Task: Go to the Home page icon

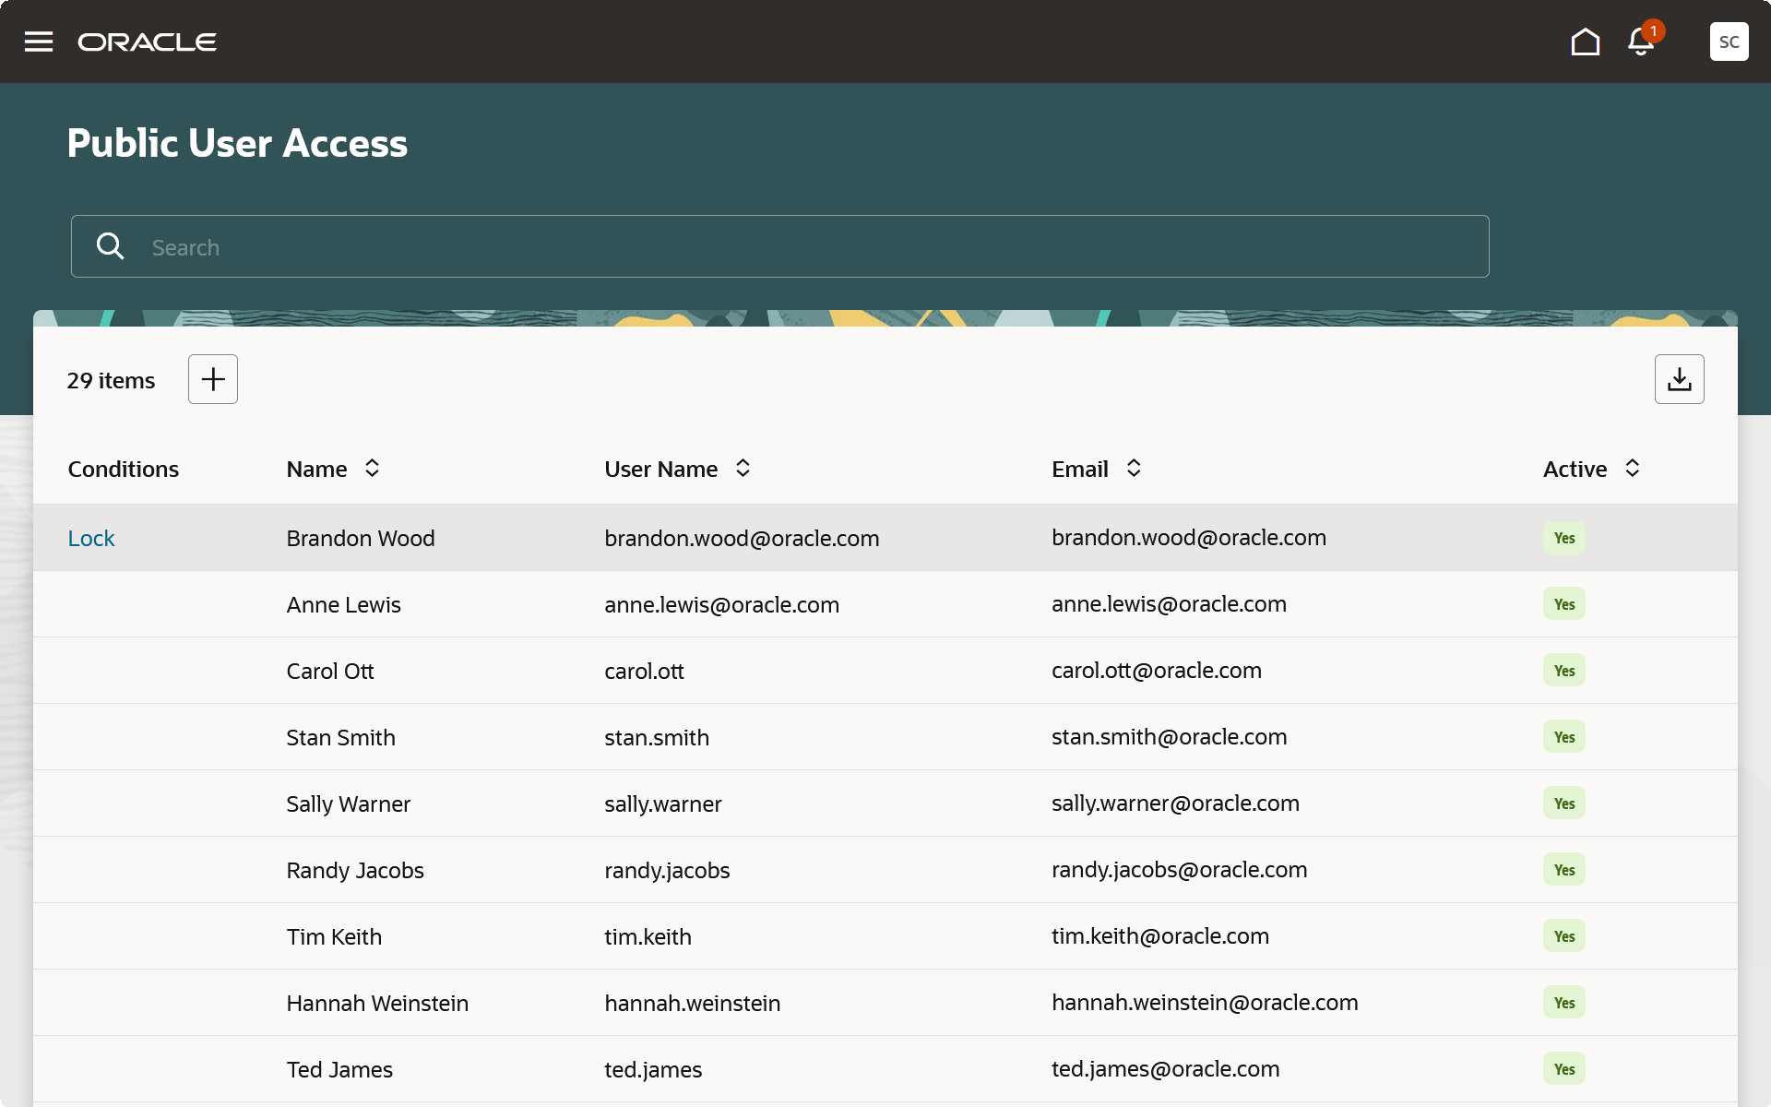Action: (1586, 42)
